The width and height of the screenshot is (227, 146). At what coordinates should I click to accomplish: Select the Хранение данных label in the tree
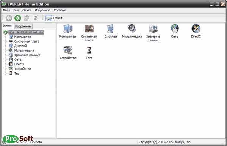coord(27,55)
